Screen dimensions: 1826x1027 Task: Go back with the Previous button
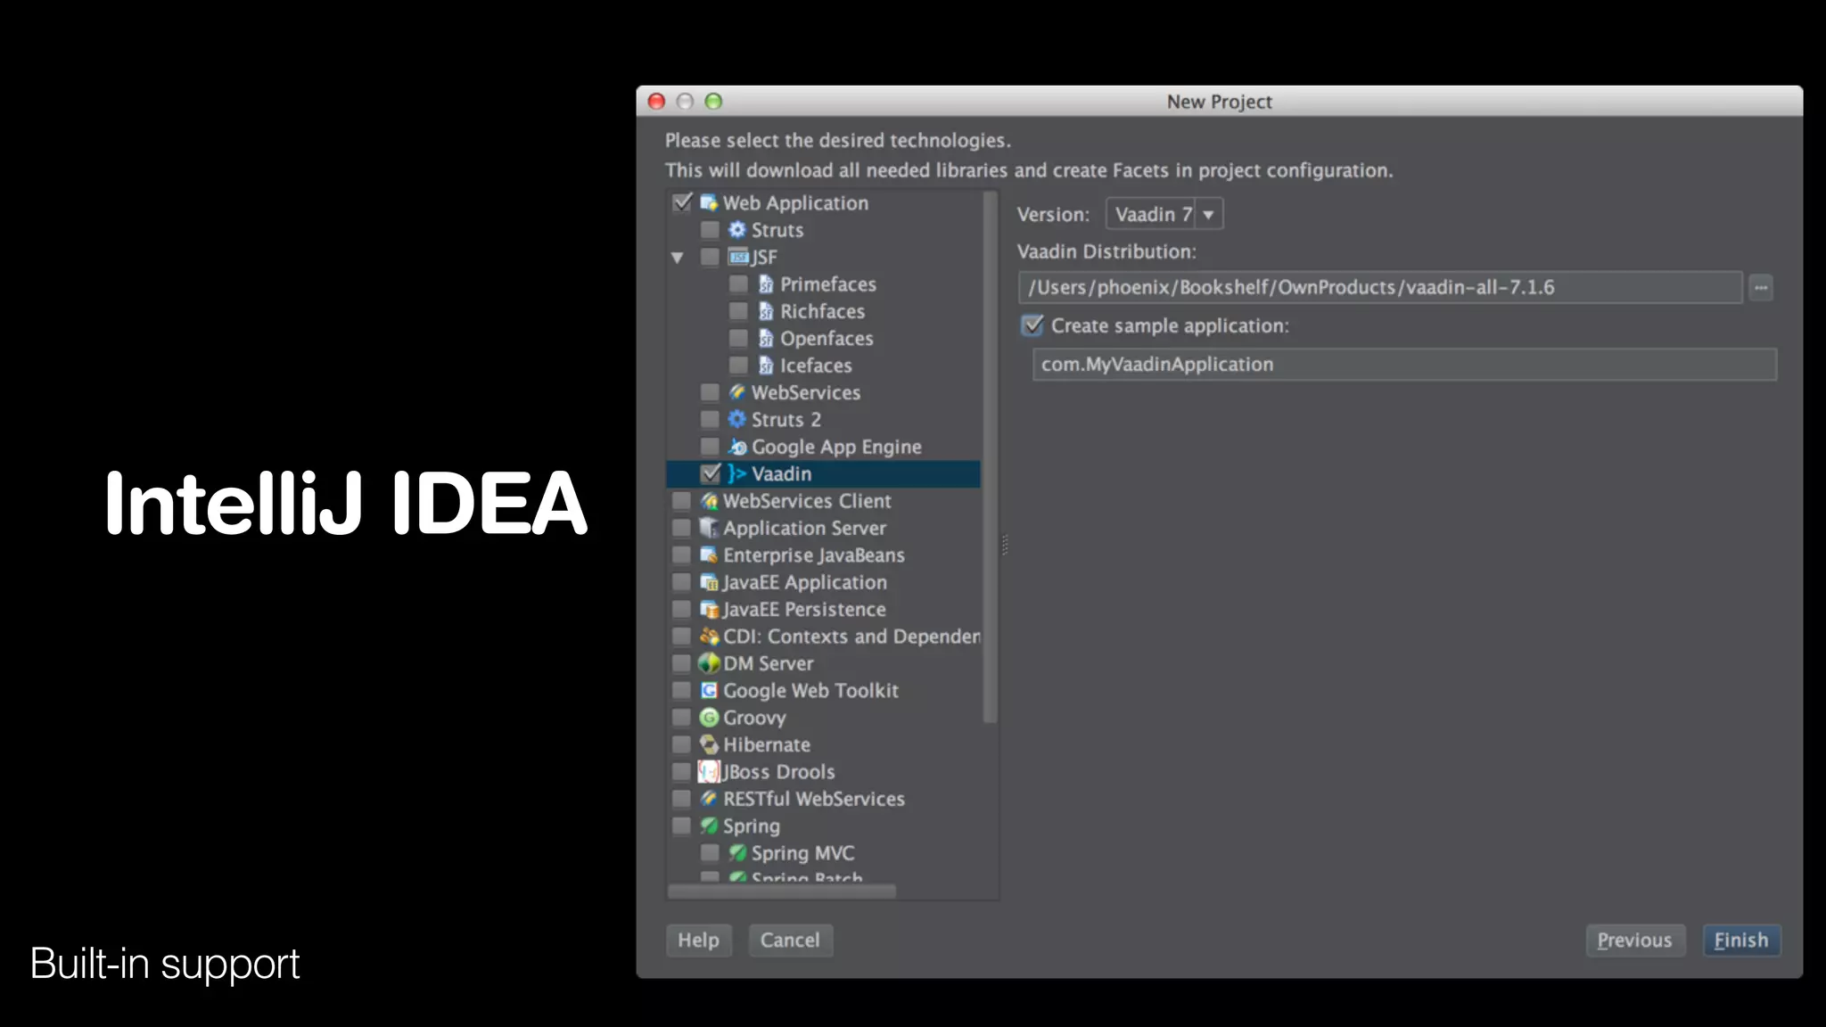pos(1634,940)
